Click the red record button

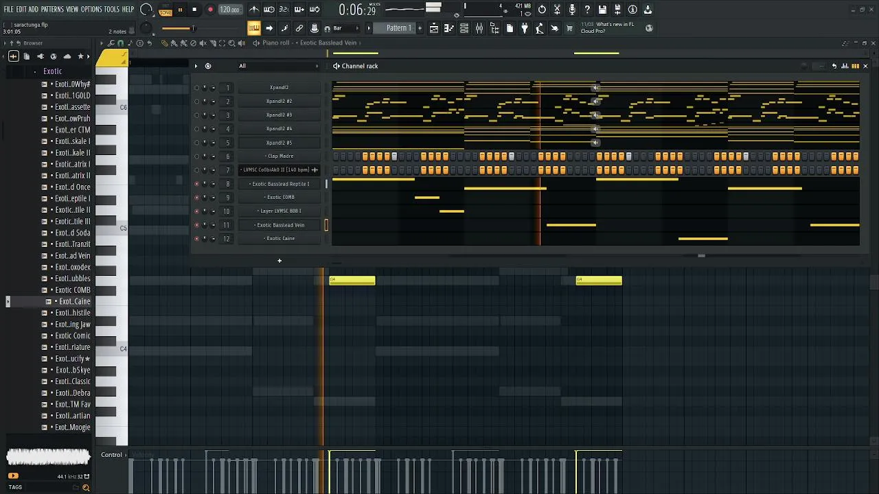[210, 10]
